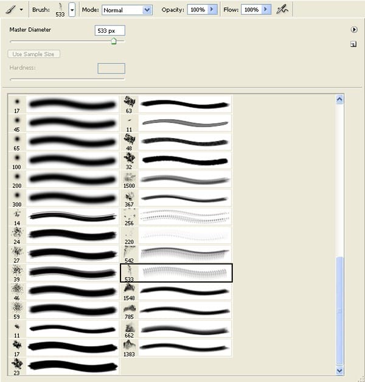Select the 14 size streaky brush
The height and width of the screenshot is (382, 365).
point(64,217)
